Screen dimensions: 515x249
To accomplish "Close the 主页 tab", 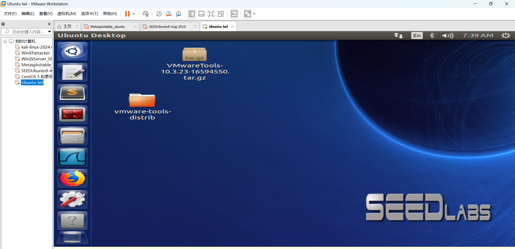I will (77, 27).
